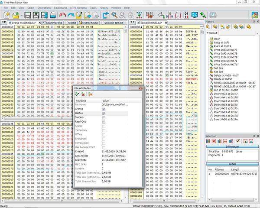
Task: Click the green checkmark in File Attributes
Action: coord(77,94)
